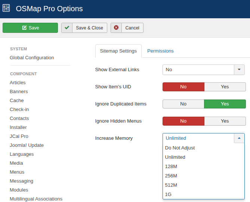
Task: Set Show Item's UID to No
Action: [x=183, y=87]
